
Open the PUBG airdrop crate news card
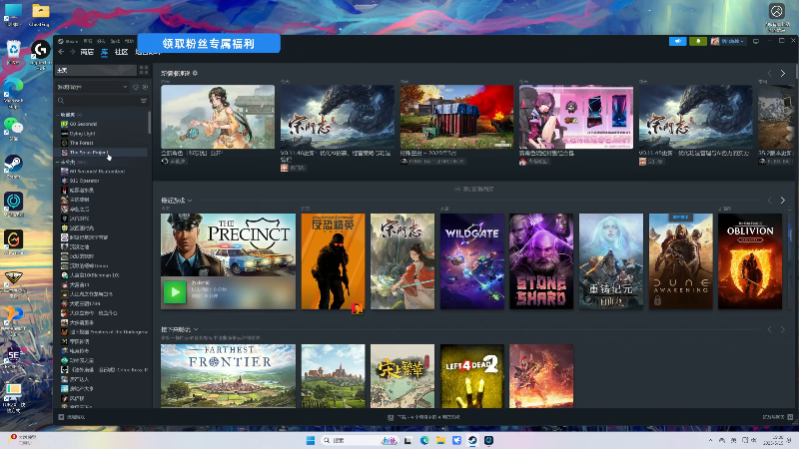click(x=456, y=117)
